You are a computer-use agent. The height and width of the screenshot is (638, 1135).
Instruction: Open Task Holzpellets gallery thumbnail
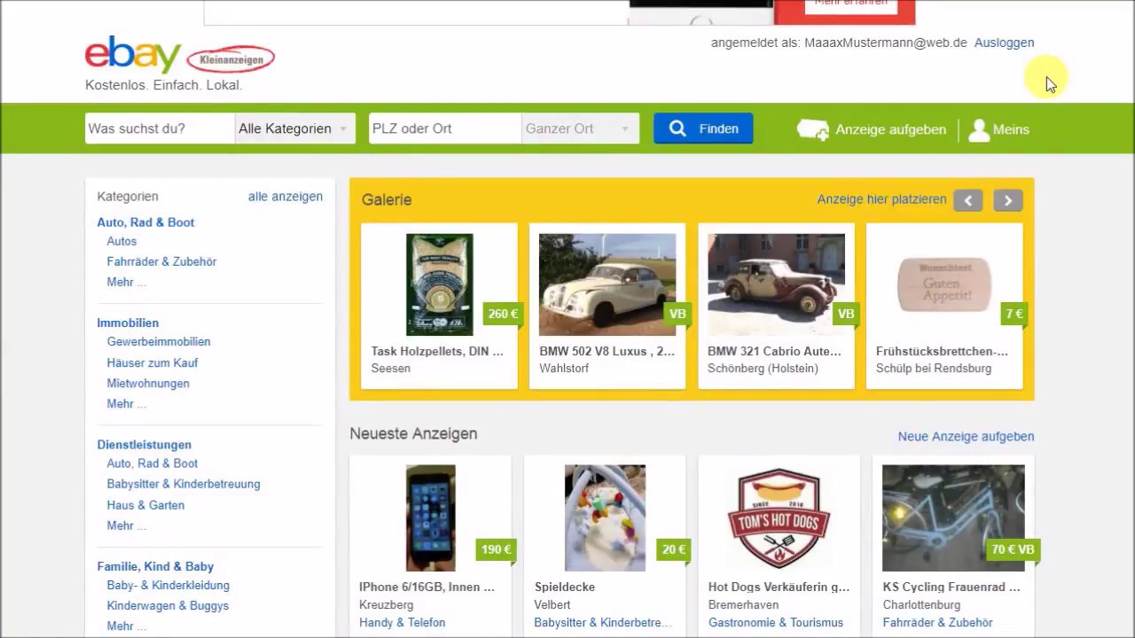pos(439,284)
